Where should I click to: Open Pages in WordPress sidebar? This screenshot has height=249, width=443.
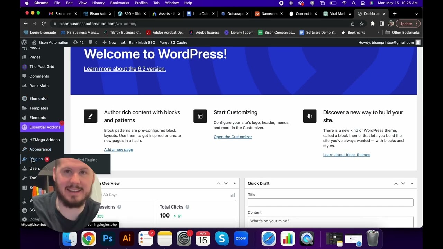tap(35, 57)
